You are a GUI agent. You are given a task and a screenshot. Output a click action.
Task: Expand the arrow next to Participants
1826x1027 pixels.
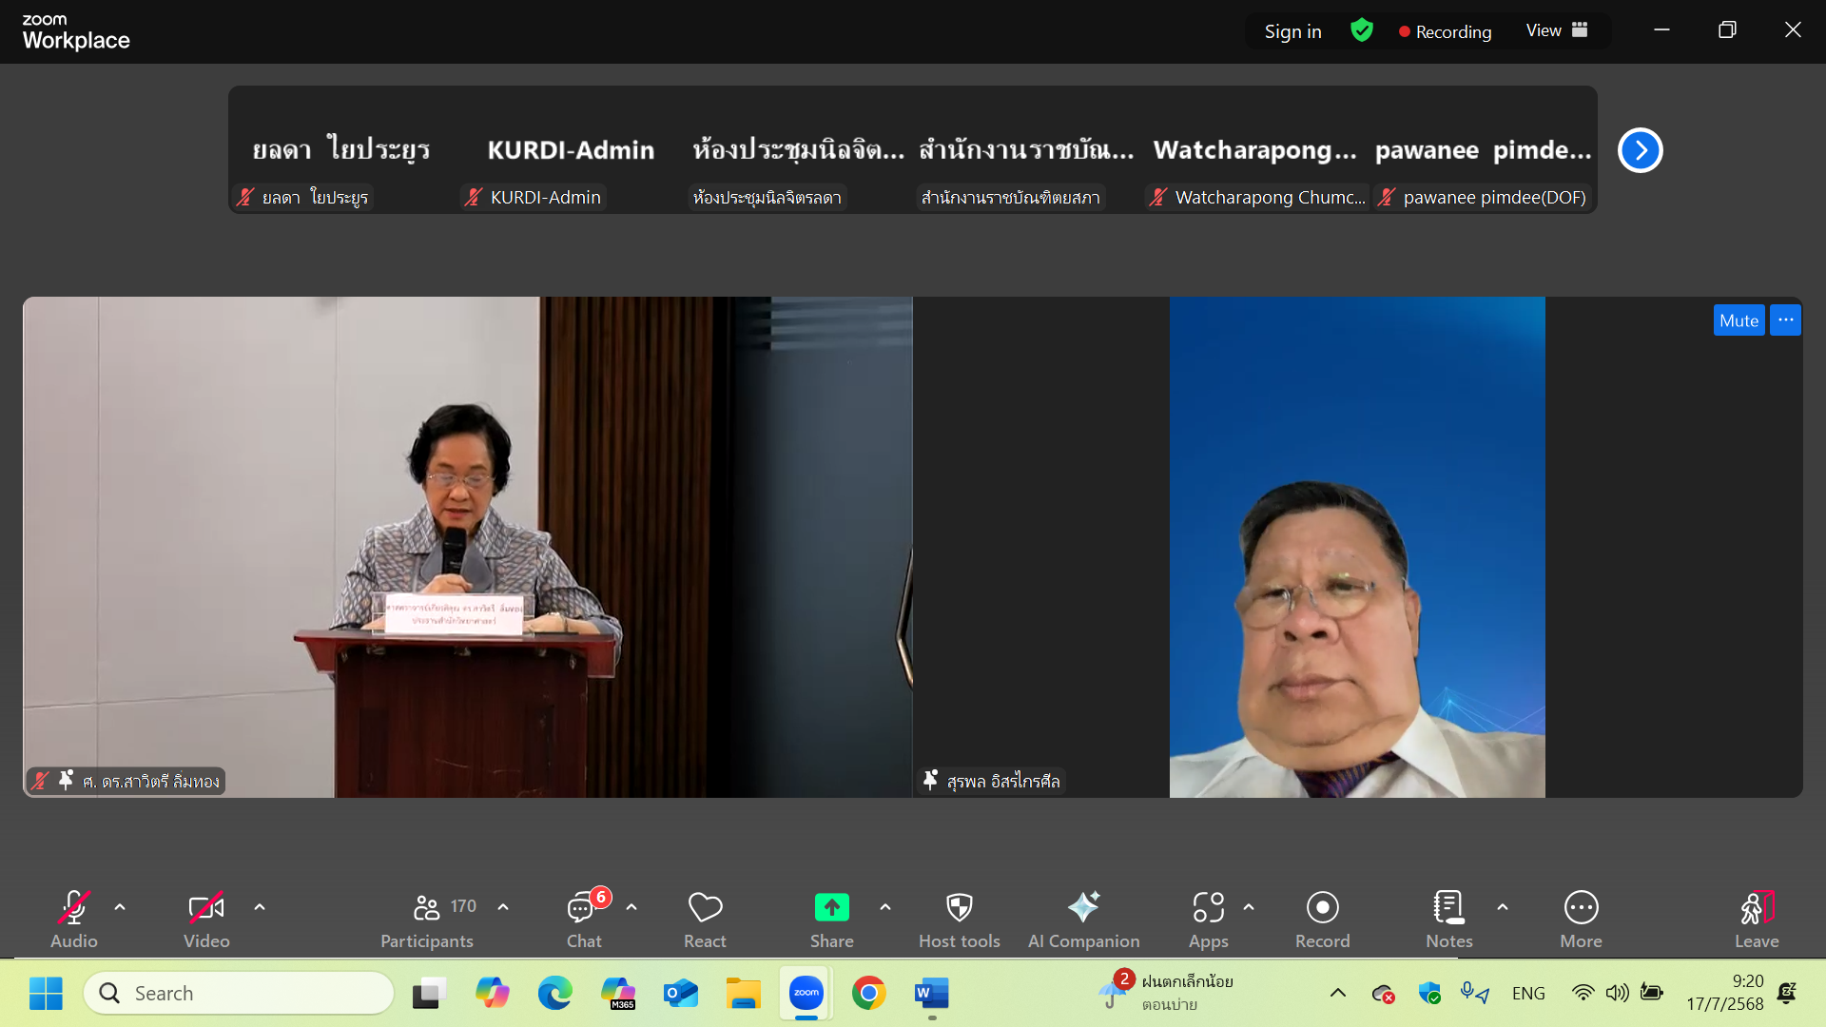503,907
